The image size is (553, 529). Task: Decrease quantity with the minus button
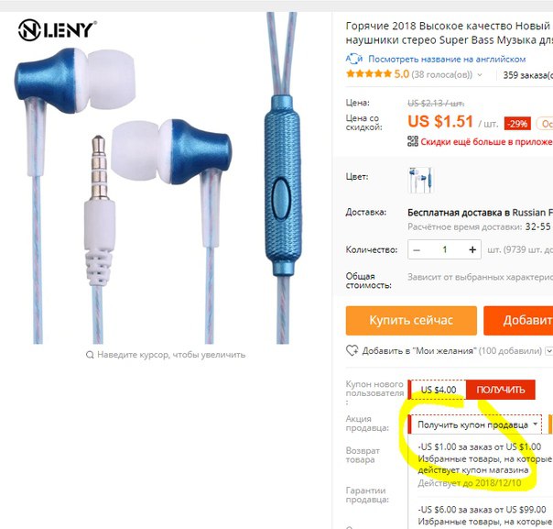(417, 249)
